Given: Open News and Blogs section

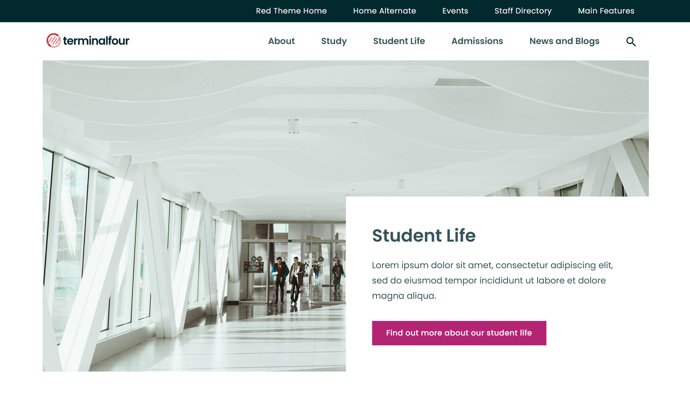Looking at the screenshot, I should coord(564,41).
